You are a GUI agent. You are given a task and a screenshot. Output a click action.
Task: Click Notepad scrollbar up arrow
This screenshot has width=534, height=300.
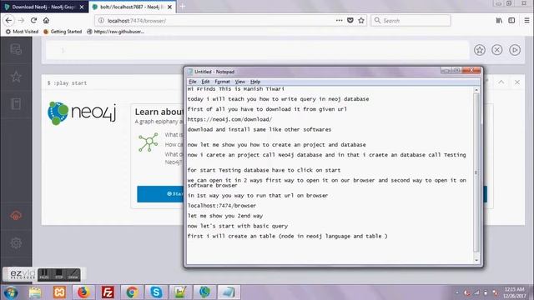pyautogui.click(x=476, y=90)
